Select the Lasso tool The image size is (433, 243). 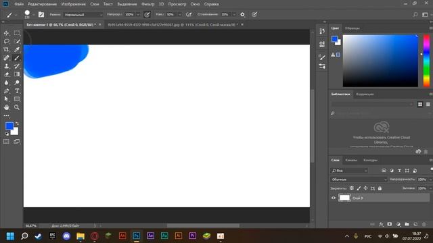click(x=6, y=41)
